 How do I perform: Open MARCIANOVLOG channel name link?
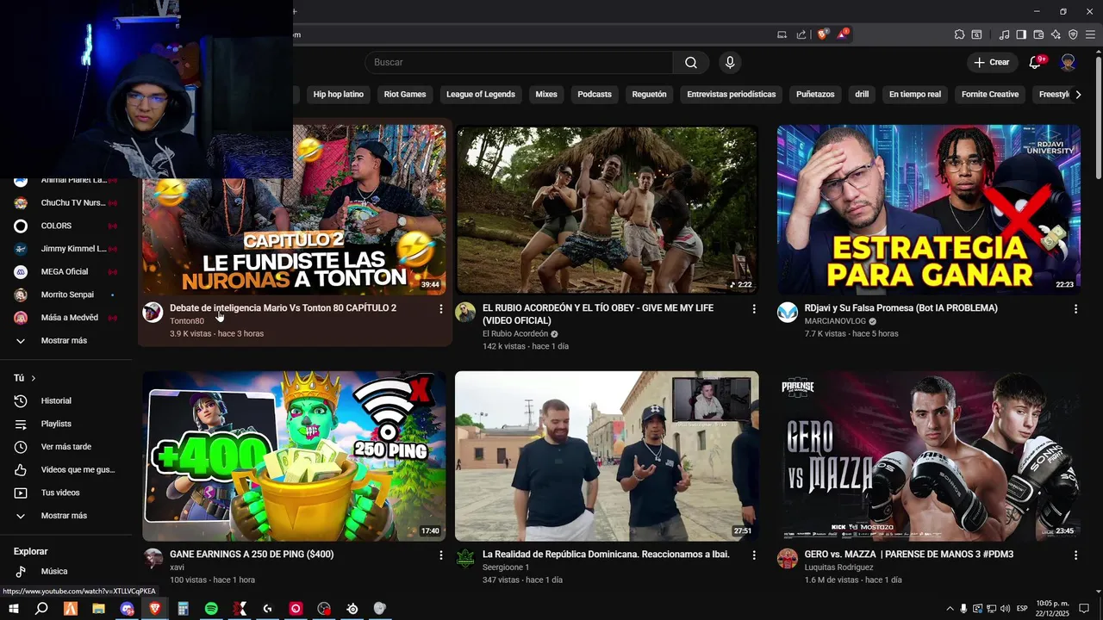[835, 321]
